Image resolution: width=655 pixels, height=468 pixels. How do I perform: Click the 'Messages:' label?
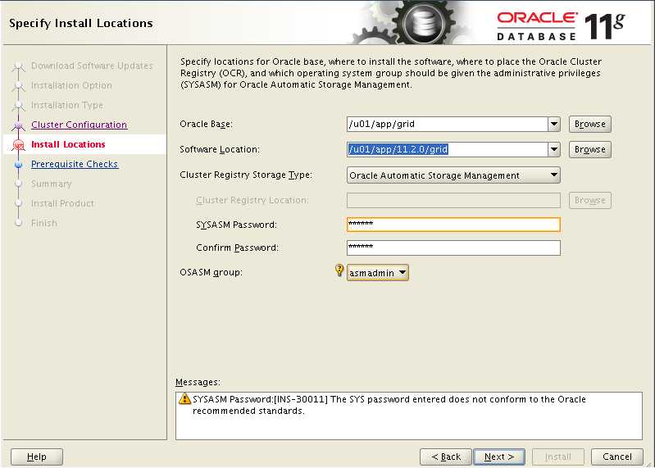pyautogui.click(x=198, y=382)
